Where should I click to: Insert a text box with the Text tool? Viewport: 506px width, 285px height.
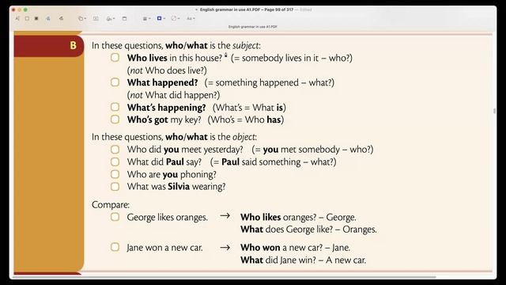[x=96, y=19]
